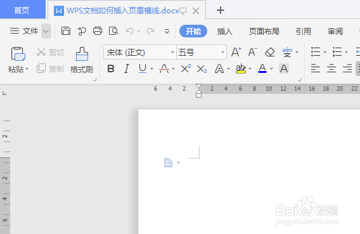
Task: Toggle Italic formatting
Action: [x=127, y=68]
